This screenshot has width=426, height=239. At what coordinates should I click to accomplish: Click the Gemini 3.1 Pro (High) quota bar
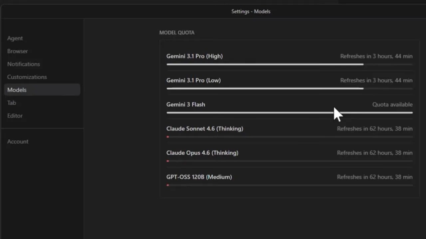pyautogui.click(x=265, y=64)
